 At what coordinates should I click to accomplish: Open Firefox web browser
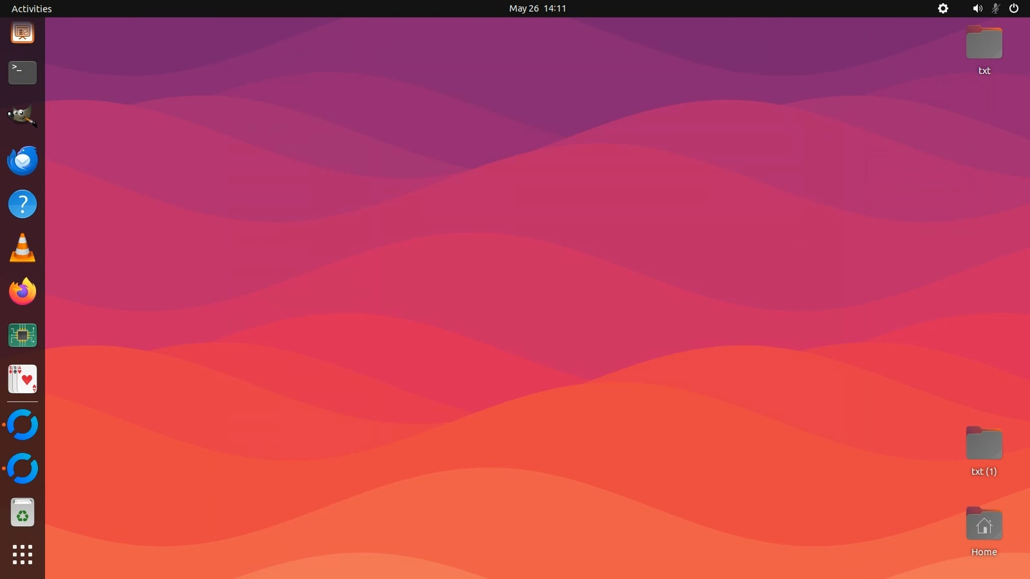[x=23, y=292]
